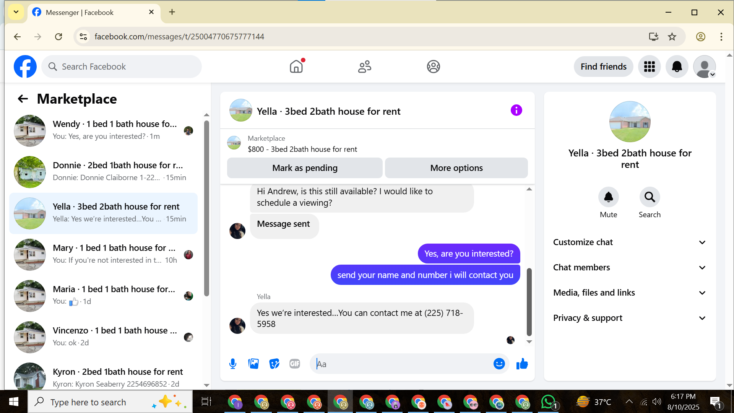The image size is (734, 413).
Task: Mute the Yella conversation
Action: click(608, 197)
